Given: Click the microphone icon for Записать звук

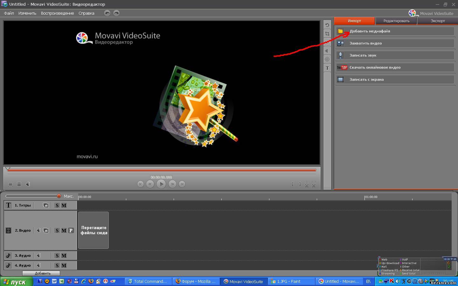Looking at the screenshot, I should [x=340, y=55].
